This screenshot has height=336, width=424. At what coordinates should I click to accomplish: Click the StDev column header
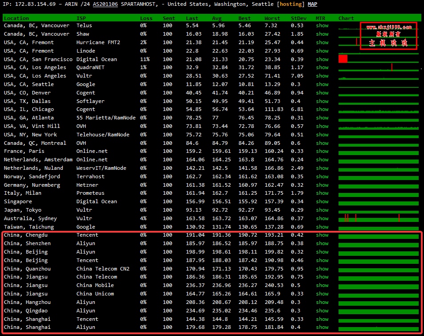point(298,18)
